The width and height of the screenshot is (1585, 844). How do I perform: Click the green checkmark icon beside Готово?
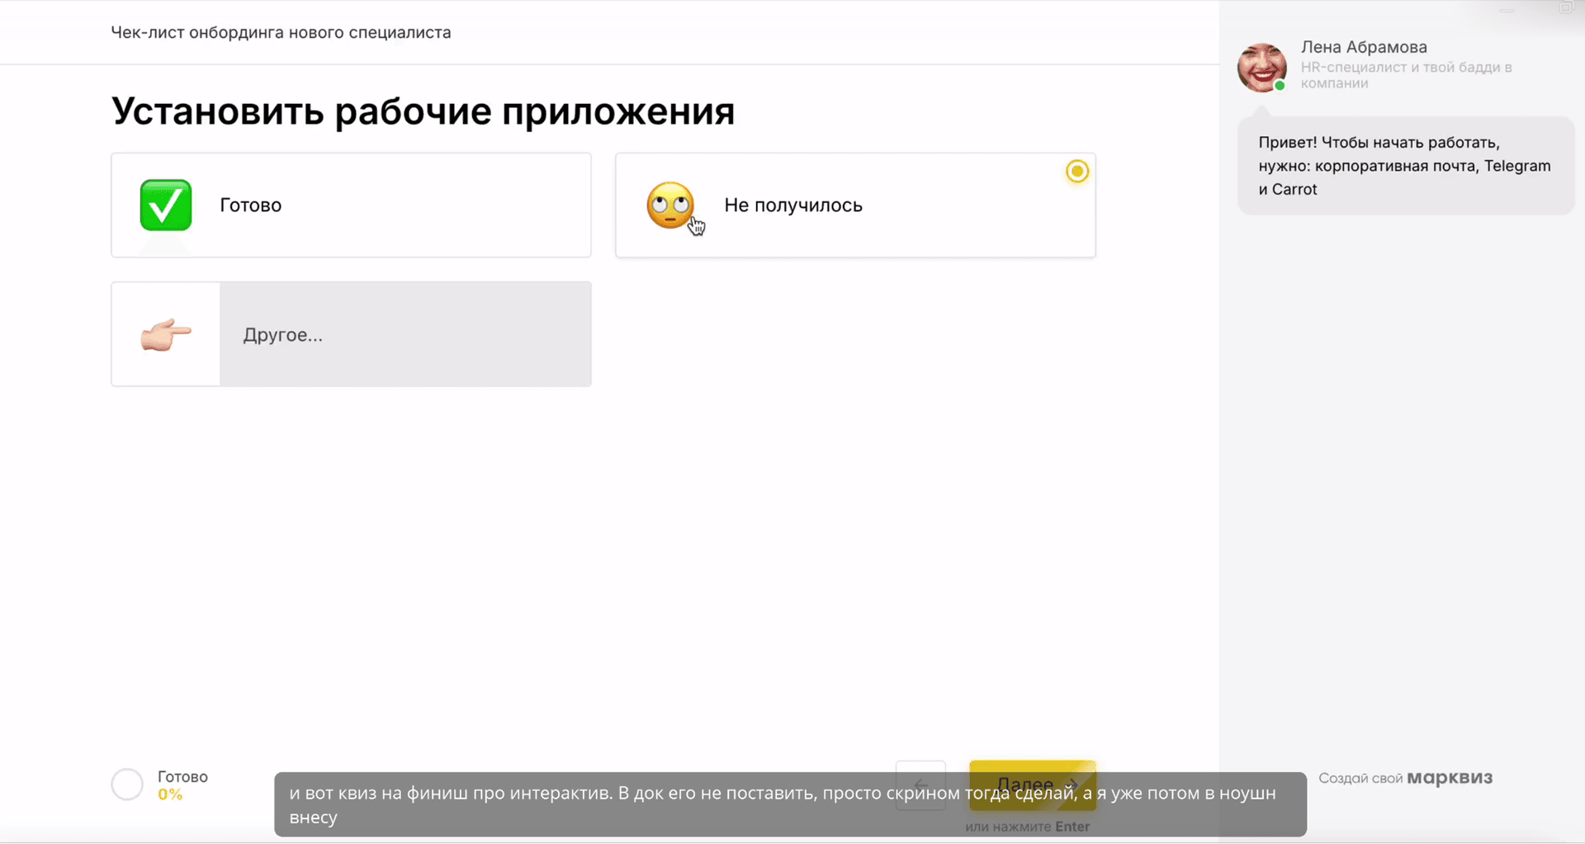click(166, 205)
